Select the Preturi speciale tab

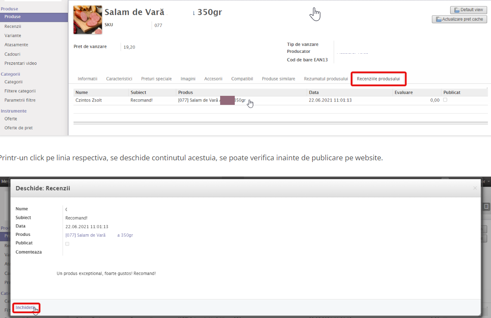(156, 79)
